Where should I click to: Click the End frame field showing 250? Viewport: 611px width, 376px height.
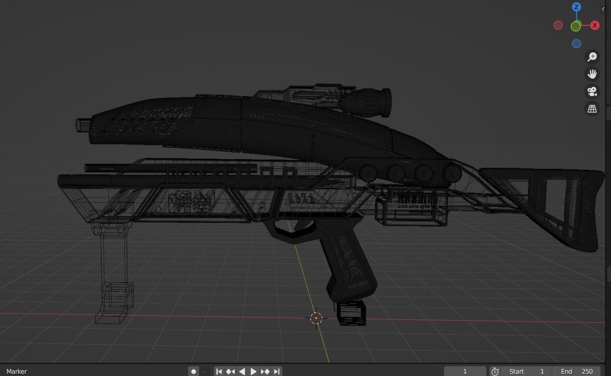coord(577,371)
